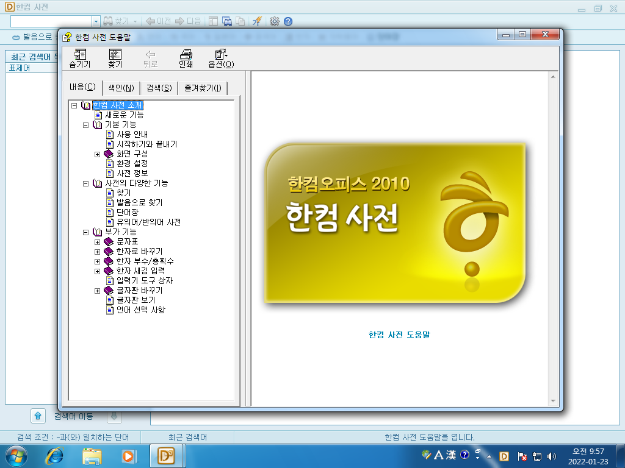Click the 漢 IME tray indicator
625x468 pixels.
(451, 455)
